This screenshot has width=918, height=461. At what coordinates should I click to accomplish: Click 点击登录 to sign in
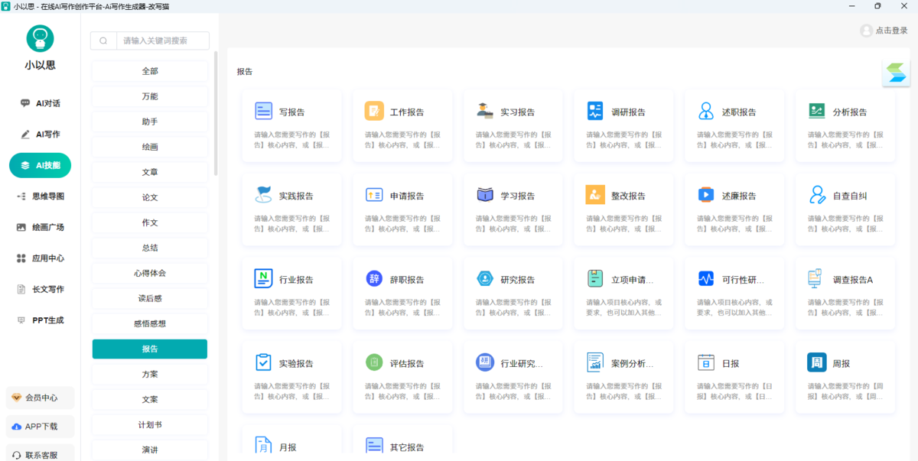click(x=884, y=31)
